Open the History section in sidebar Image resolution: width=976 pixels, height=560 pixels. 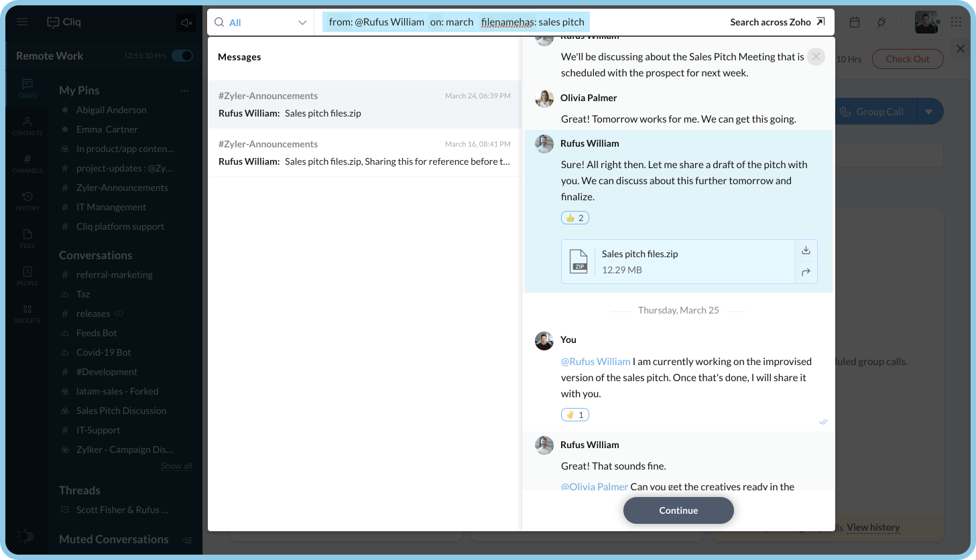tap(27, 200)
